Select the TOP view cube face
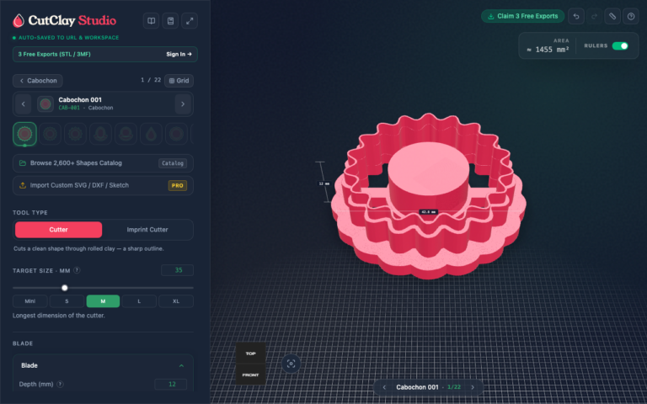 tap(250, 353)
